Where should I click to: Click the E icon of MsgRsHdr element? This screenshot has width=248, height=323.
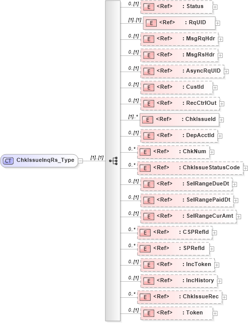149,55
